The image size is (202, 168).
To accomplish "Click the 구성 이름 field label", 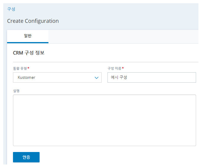I will point(114,68).
